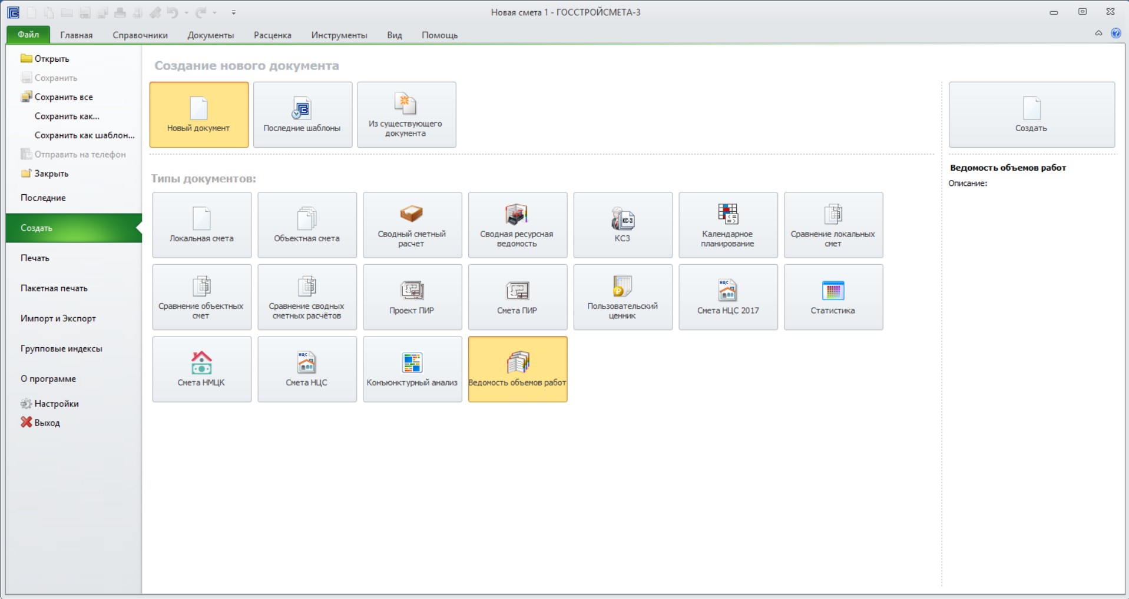This screenshot has width=1129, height=599.
Task: Select the Локальная смета document type
Action: tap(202, 225)
